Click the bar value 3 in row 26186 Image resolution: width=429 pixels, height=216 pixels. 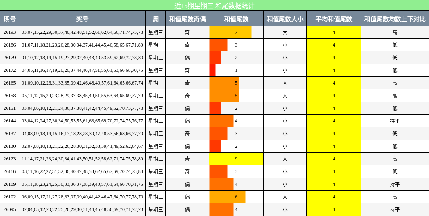tap(236, 45)
